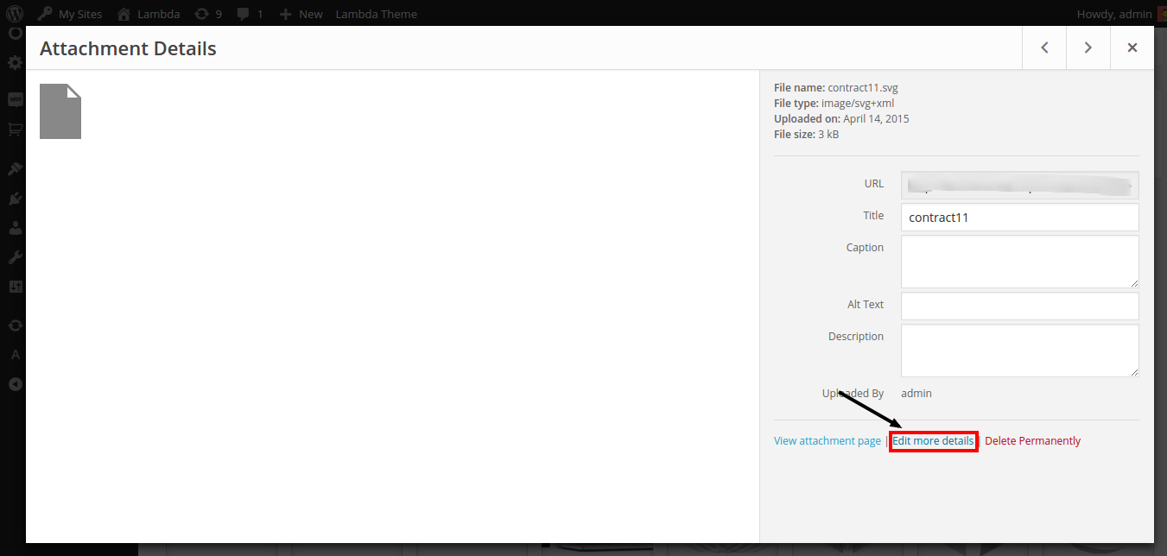Image resolution: width=1167 pixels, height=556 pixels.
Task: Click the Title field containing contract11
Action: (1019, 218)
